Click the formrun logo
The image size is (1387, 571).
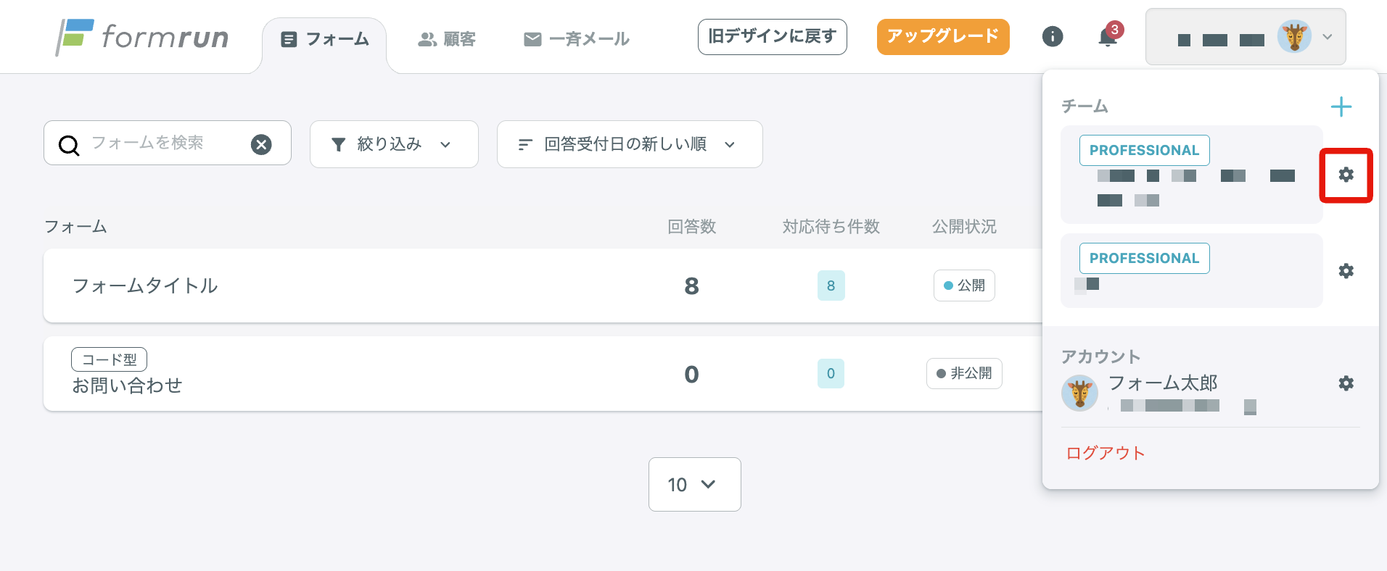[x=143, y=36]
